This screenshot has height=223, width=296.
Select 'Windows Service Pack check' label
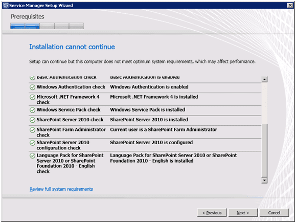tap(69, 109)
